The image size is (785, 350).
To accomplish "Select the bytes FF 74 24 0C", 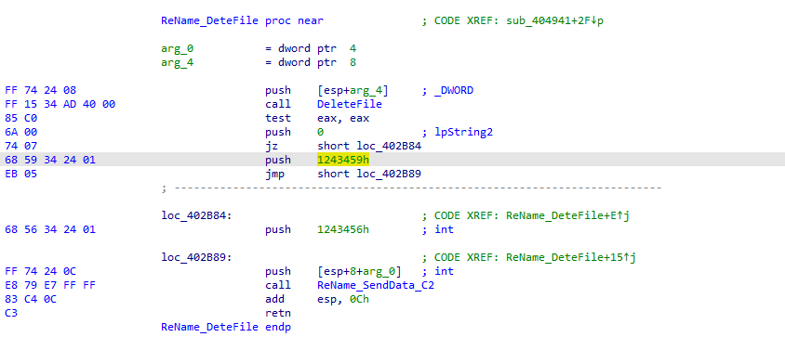I will click(x=40, y=271).
